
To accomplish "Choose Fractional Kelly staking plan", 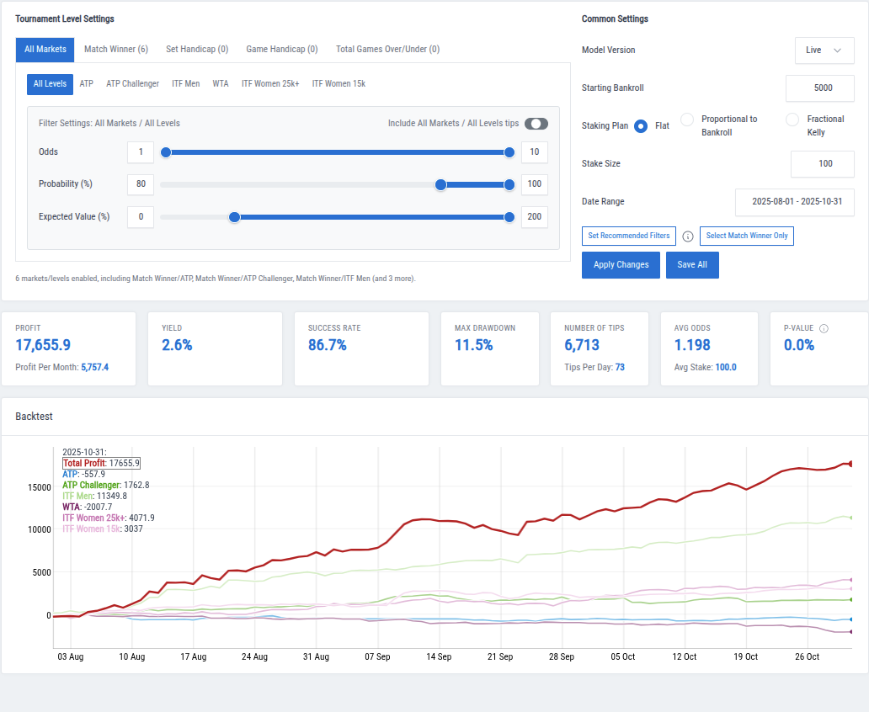I will tap(792, 119).
